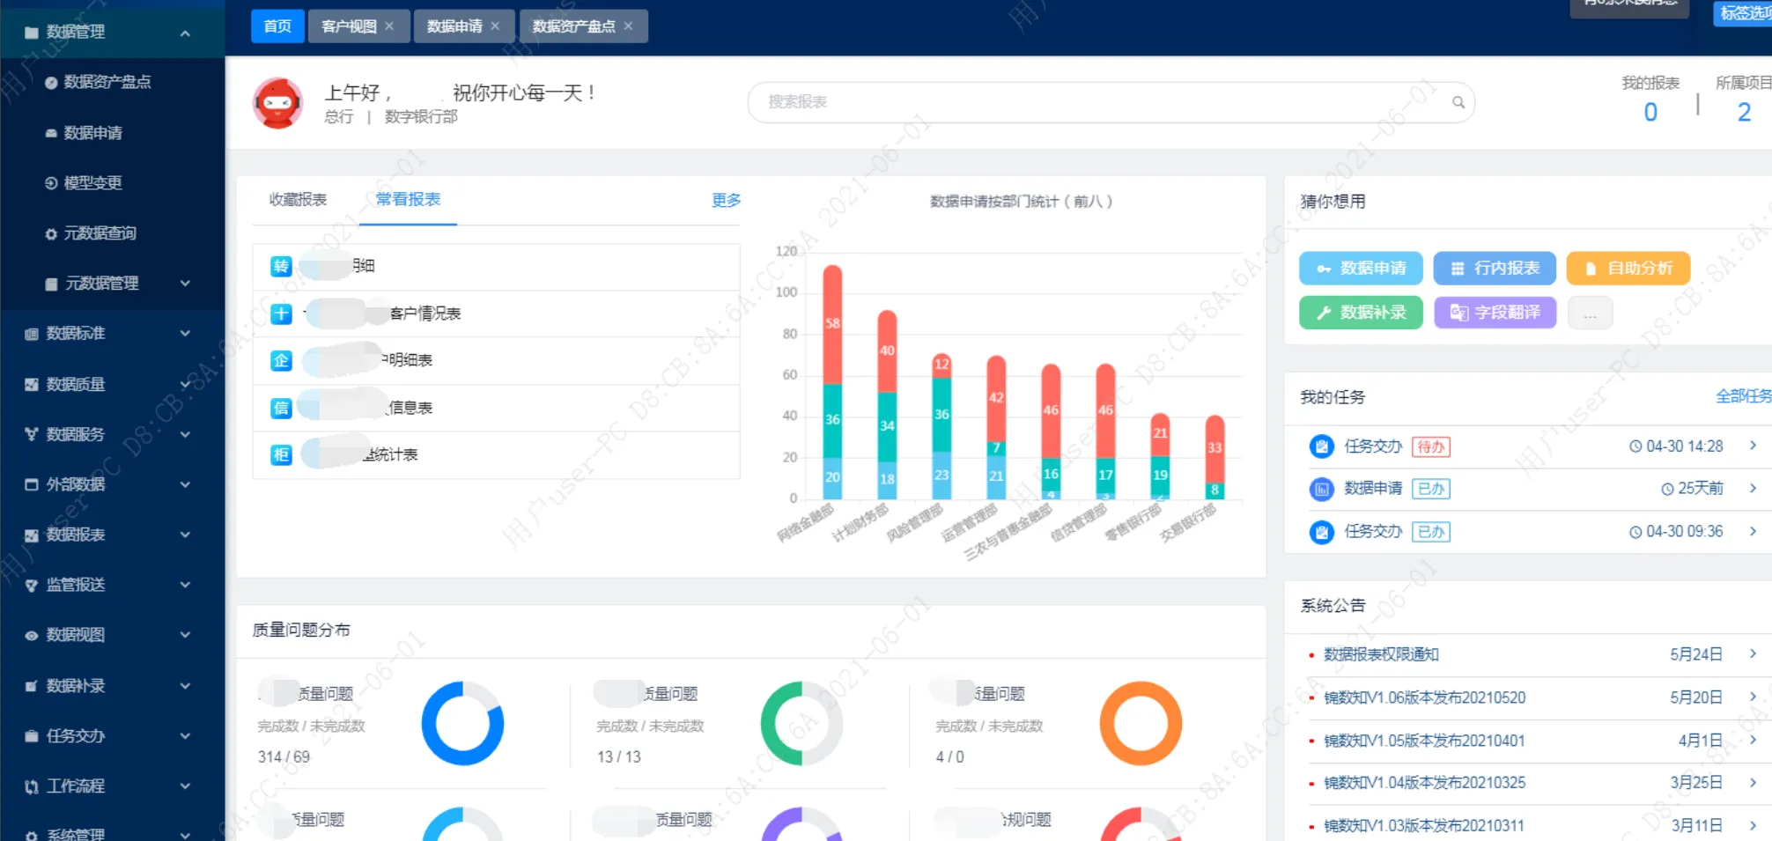This screenshot has height=841, width=1772.
Task: Expand the 监管报送 sidebar menu
Action: pos(185,585)
